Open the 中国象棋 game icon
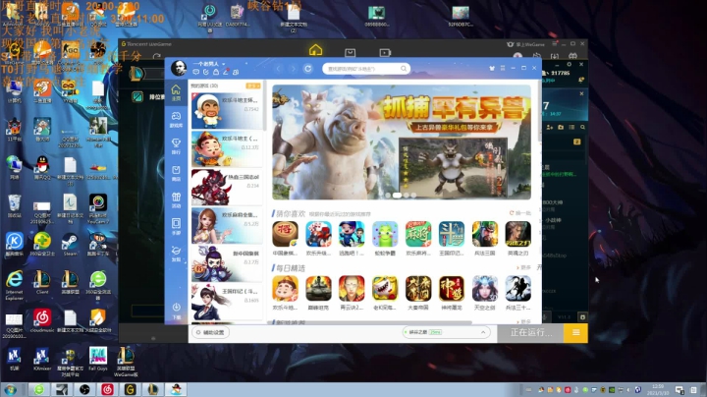 285,234
